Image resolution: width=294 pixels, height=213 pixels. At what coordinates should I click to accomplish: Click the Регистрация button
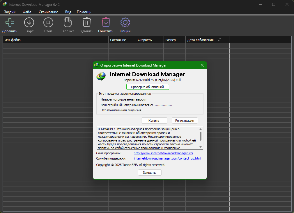click(x=185, y=120)
